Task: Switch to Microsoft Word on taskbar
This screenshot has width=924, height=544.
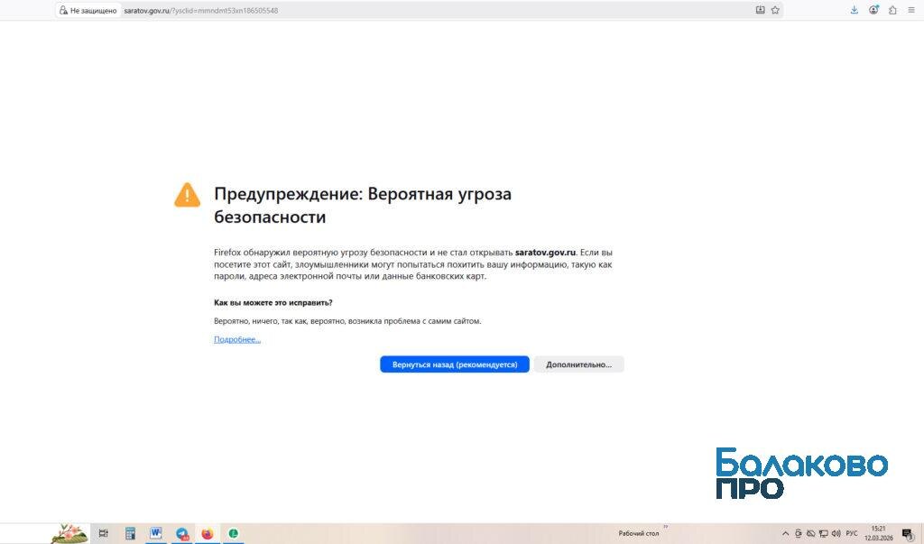Action: coord(155,533)
